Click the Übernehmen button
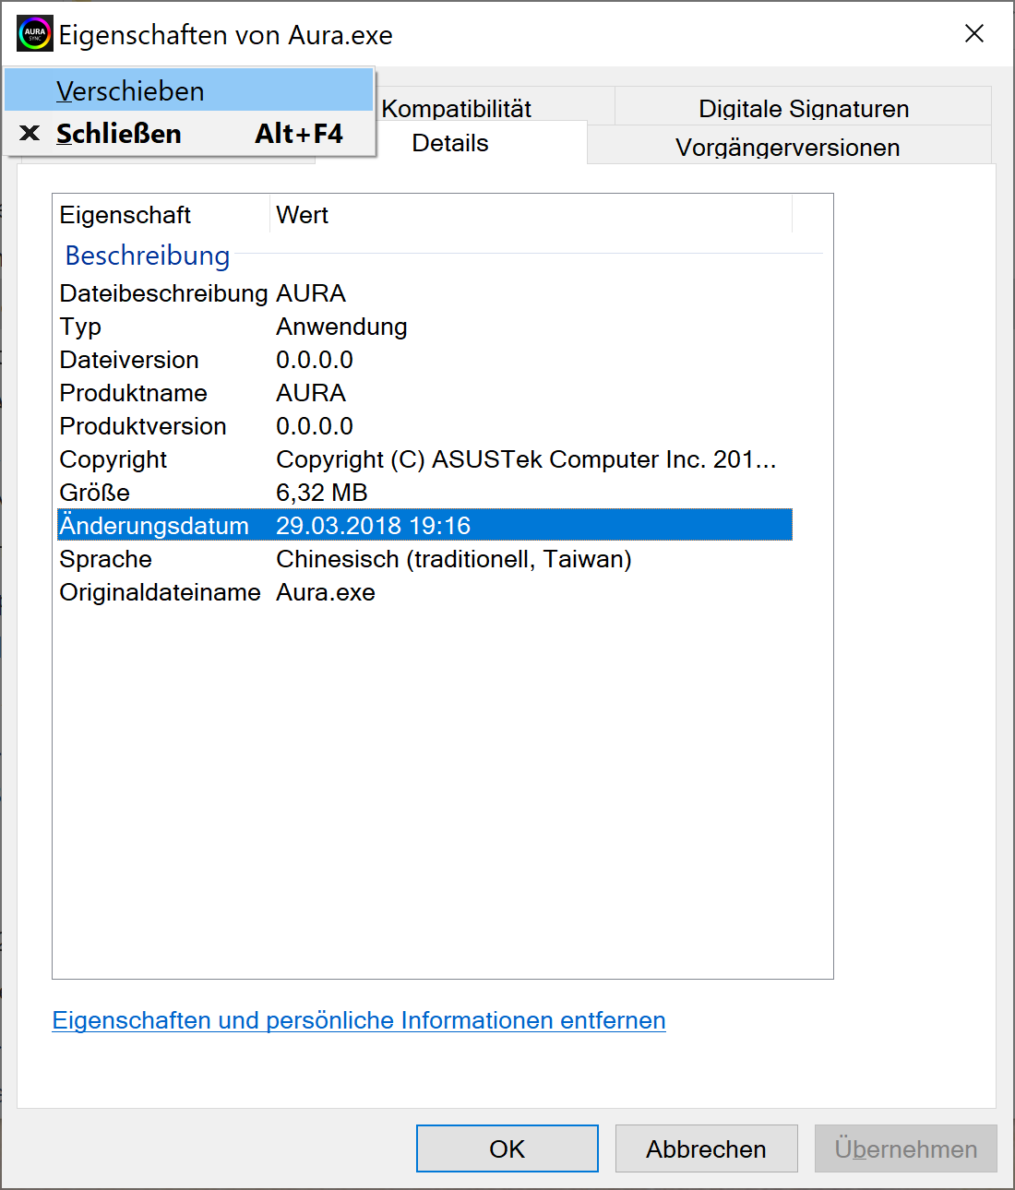Viewport: 1015px width, 1190px height. pos(906,1148)
